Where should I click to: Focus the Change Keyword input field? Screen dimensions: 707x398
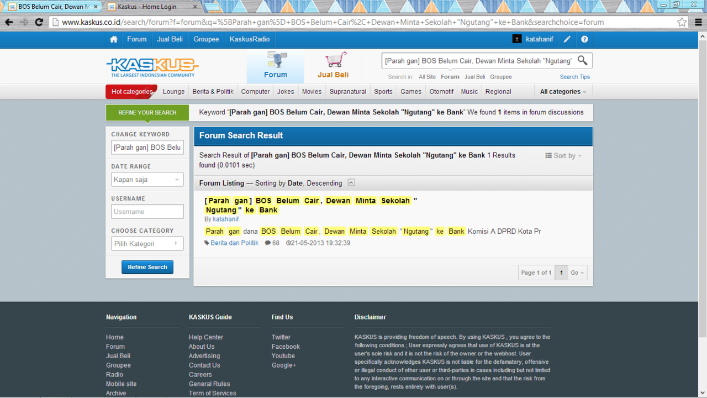pyautogui.click(x=147, y=148)
